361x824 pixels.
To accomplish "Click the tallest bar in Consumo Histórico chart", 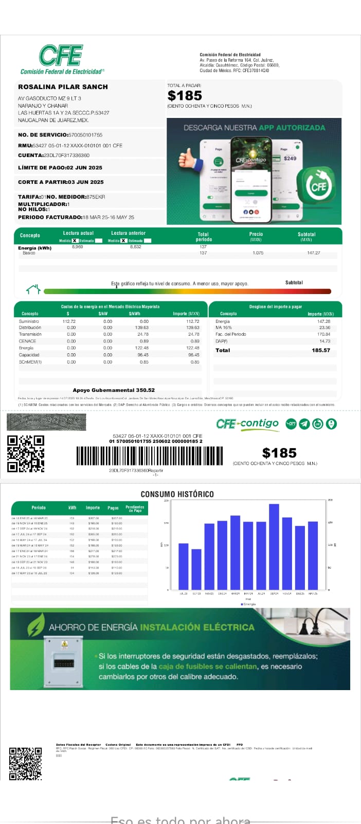I will (274, 546).
